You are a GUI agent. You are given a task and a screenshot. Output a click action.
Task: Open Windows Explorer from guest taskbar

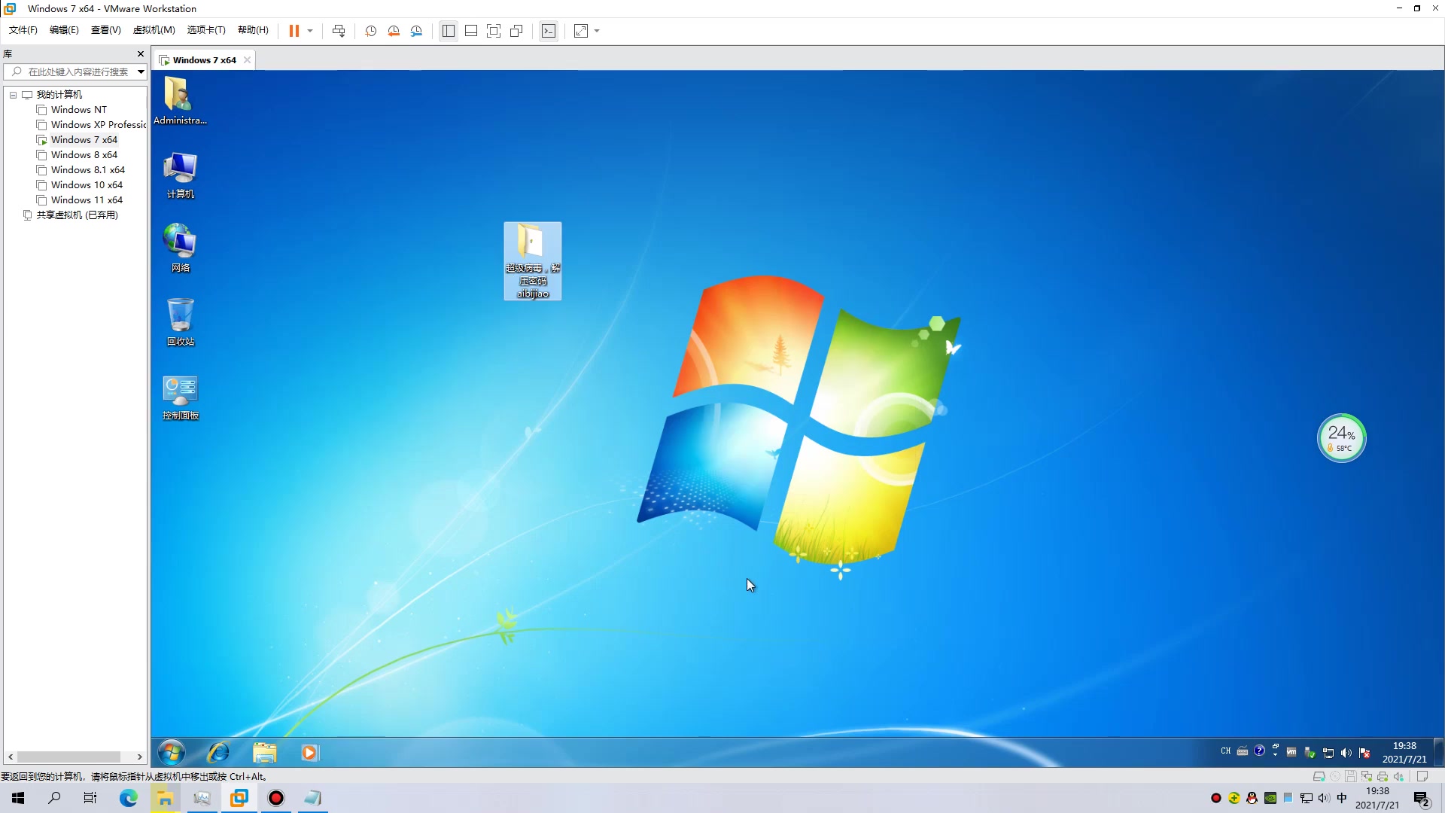264,752
